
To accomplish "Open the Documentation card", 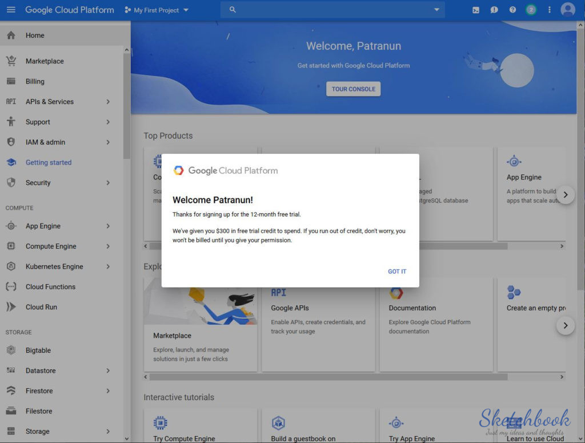I will [436, 324].
